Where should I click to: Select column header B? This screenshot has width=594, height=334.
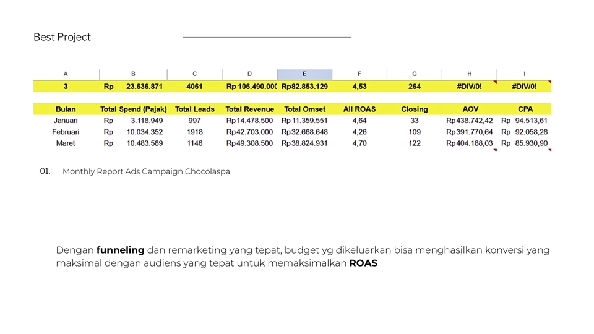(133, 74)
